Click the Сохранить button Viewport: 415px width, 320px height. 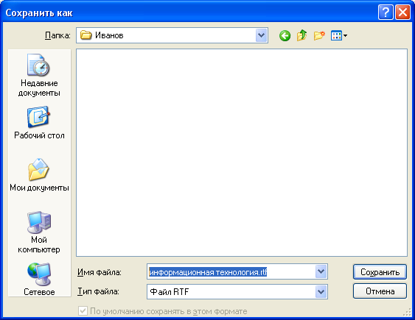[x=380, y=272]
